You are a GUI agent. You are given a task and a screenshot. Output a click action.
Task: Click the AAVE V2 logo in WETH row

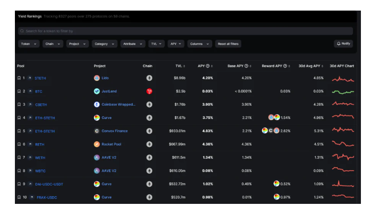point(97,157)
